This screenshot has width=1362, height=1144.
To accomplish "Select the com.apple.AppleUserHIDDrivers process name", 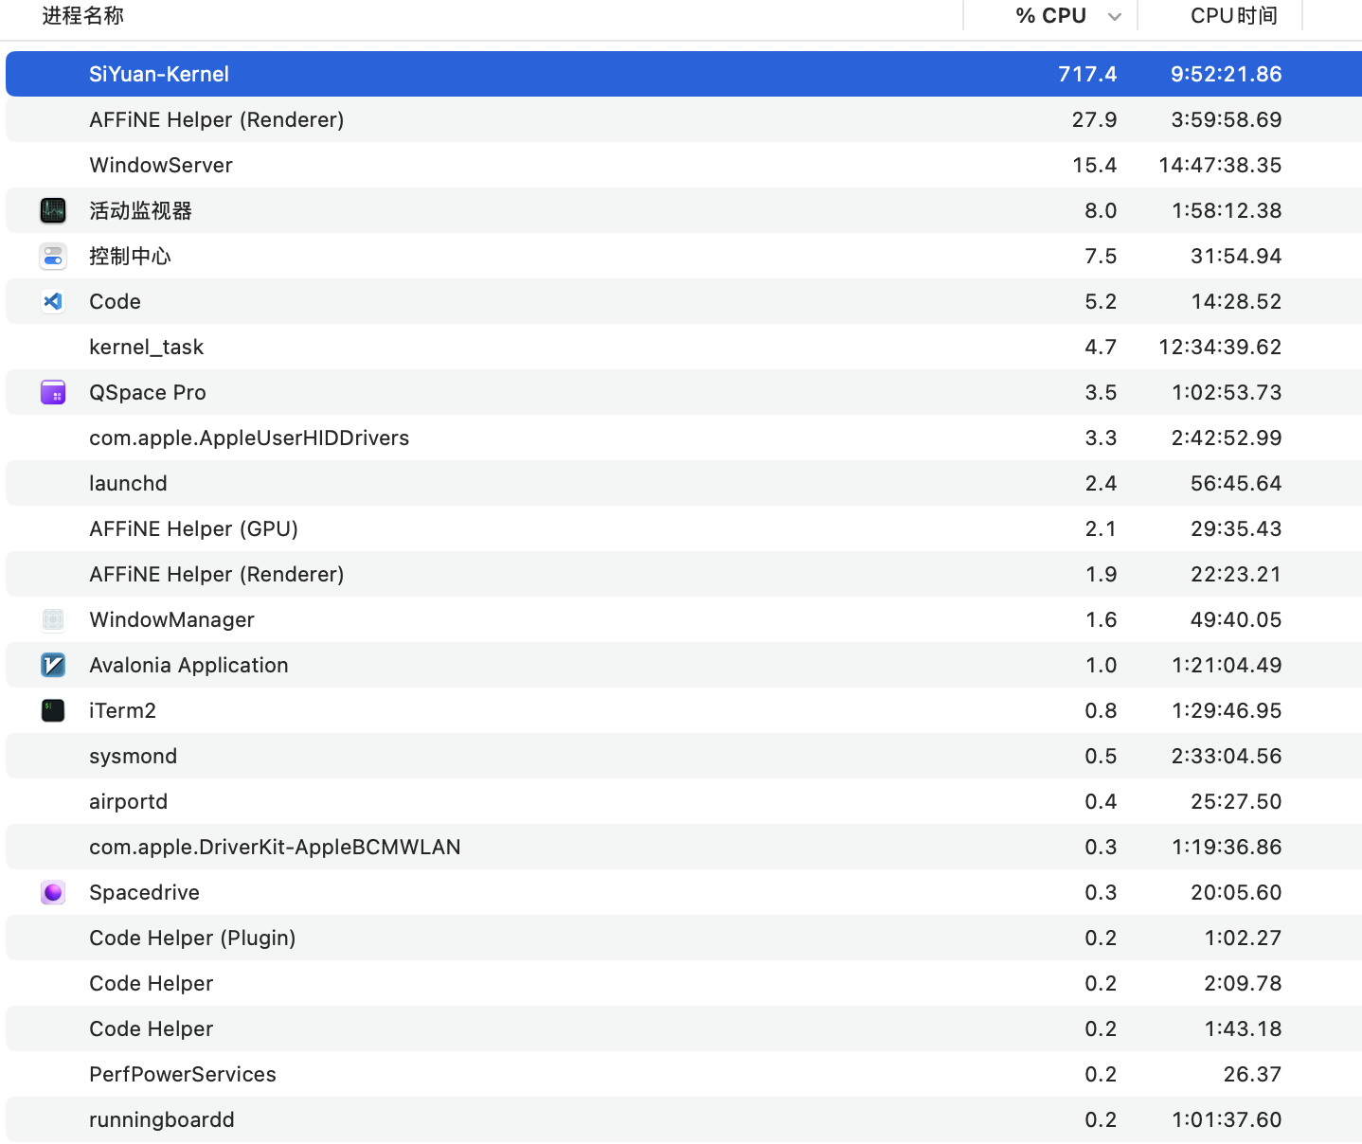I will pos(249,438).
